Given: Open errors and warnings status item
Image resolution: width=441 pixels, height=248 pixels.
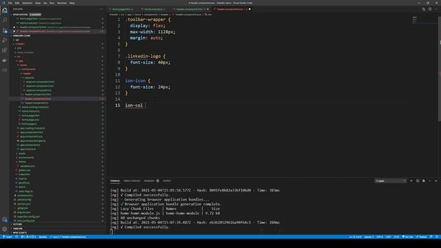Looking at the screenshot, I should click(28, 237).
